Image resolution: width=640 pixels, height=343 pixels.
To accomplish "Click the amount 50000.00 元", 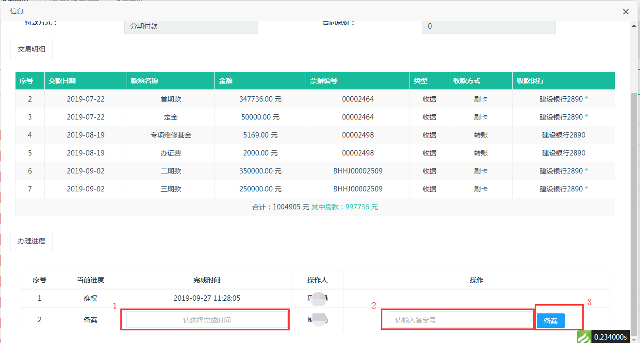I will 261,117.
